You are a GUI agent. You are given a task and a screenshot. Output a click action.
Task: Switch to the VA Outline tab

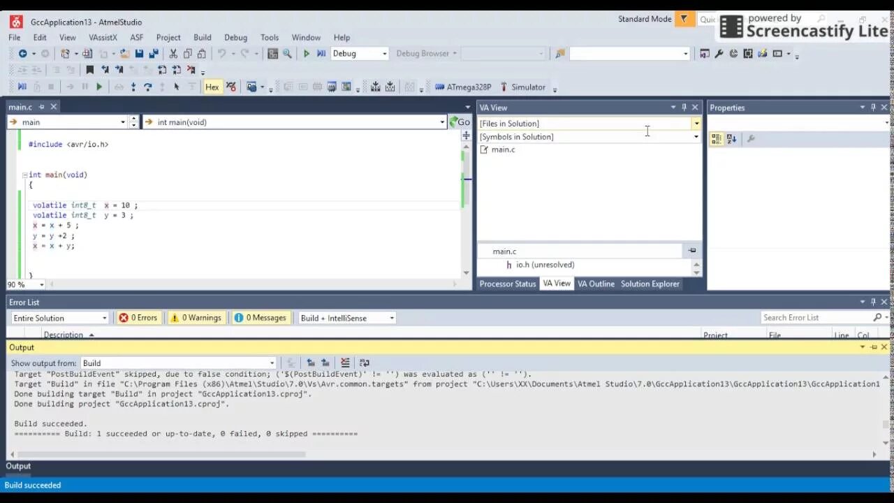coord(596,284)
